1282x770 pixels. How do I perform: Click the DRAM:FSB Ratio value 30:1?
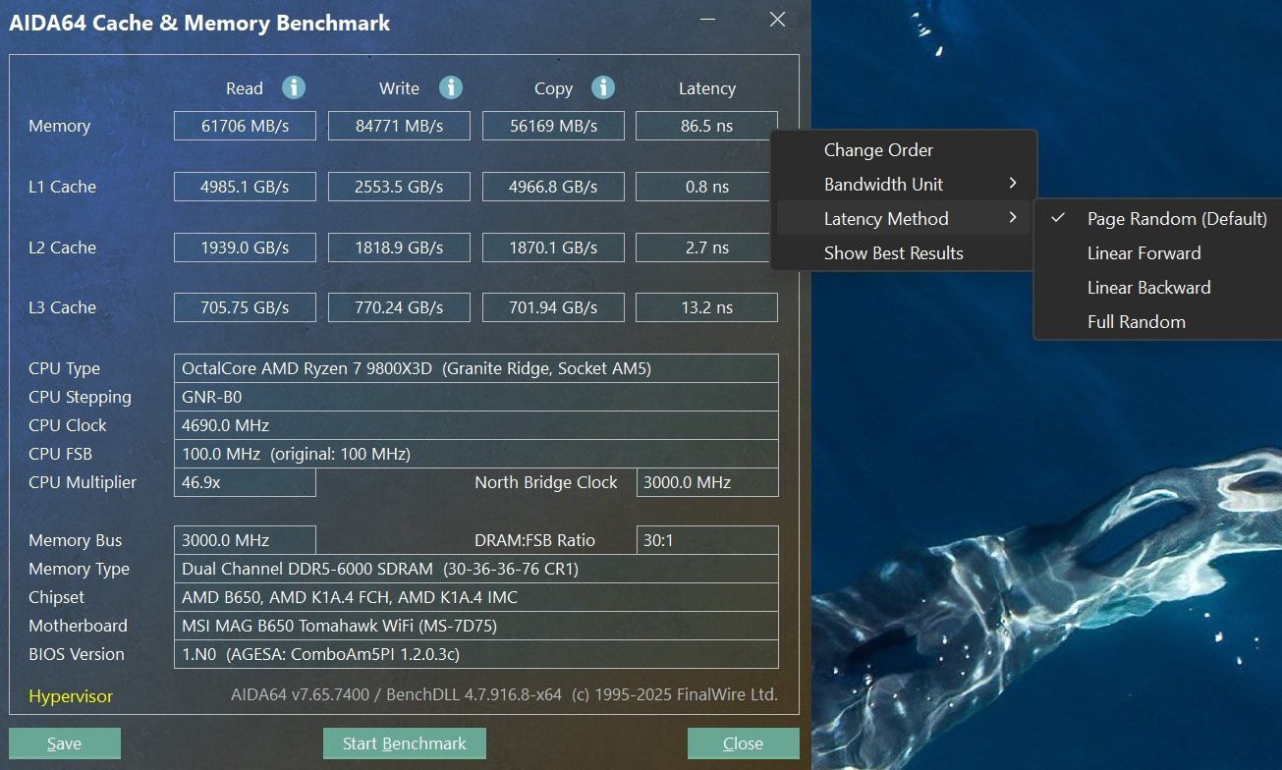(707, 540)
